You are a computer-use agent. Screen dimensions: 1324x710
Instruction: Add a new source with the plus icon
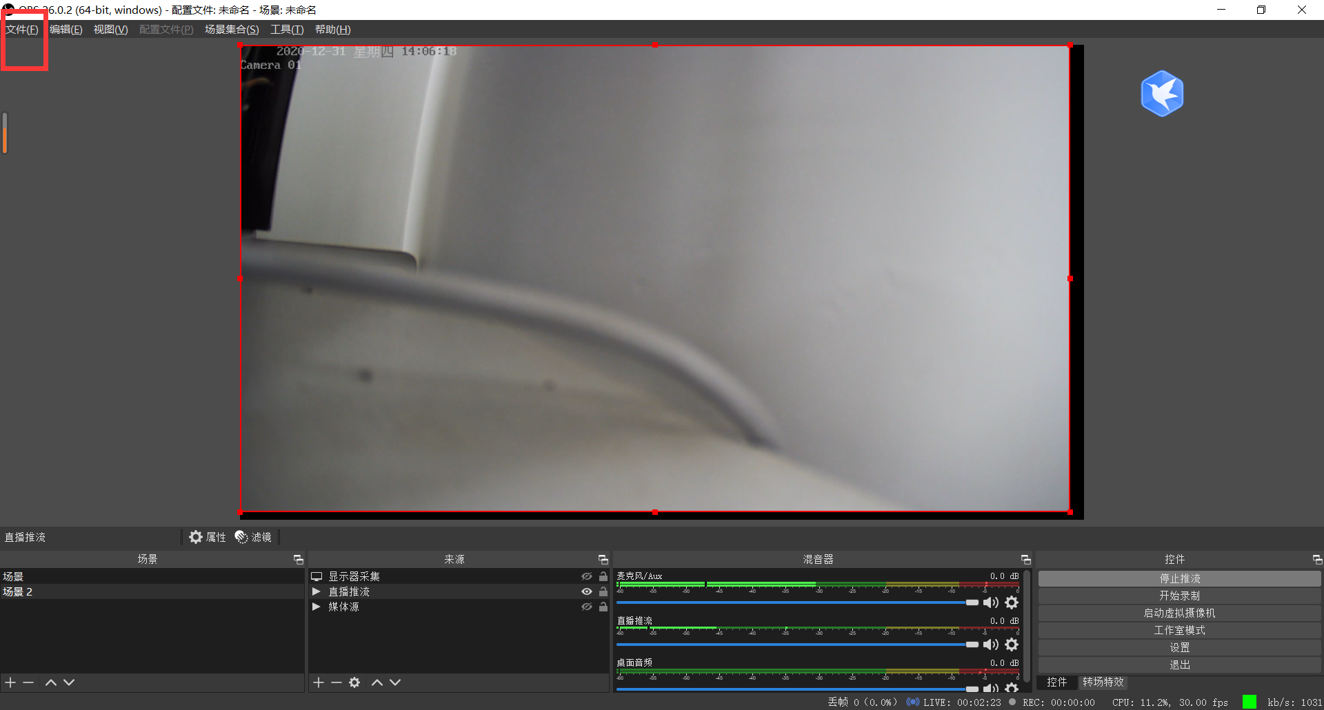pyautogui.click(x=318, y=682)
